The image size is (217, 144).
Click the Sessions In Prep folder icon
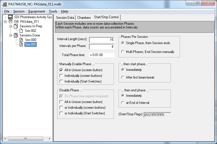[16, 26]
